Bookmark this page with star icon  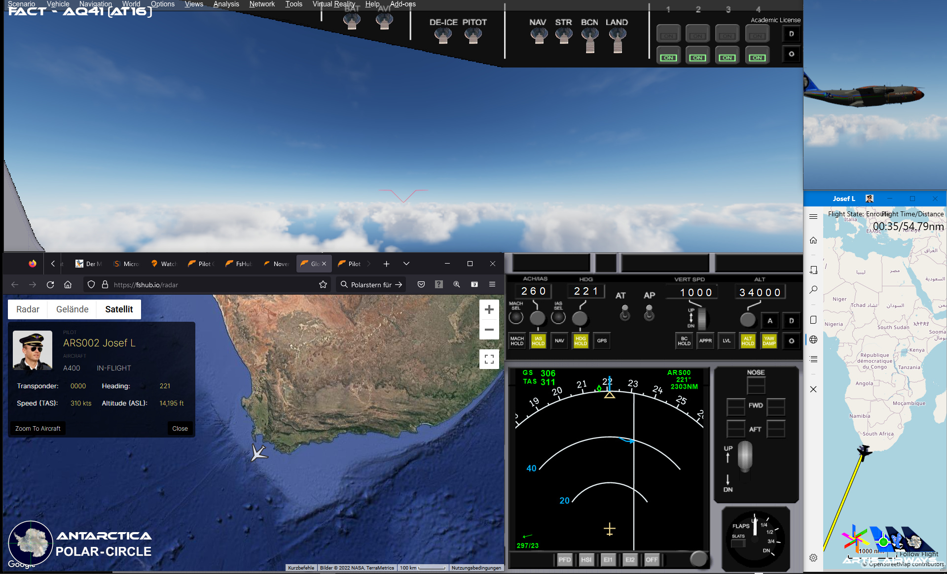(x=323, y=284)
